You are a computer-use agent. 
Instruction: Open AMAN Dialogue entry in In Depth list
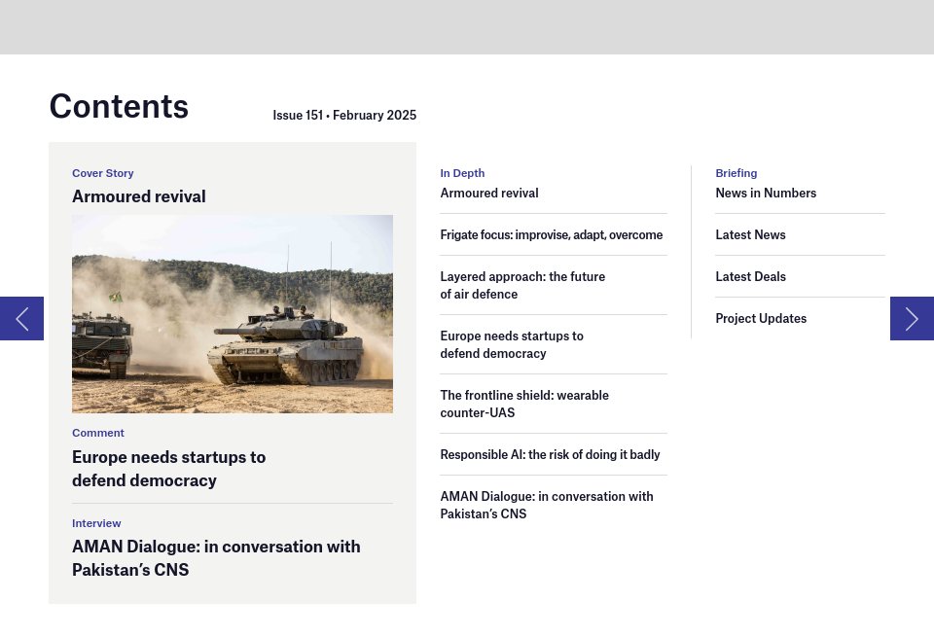point(546,505)
